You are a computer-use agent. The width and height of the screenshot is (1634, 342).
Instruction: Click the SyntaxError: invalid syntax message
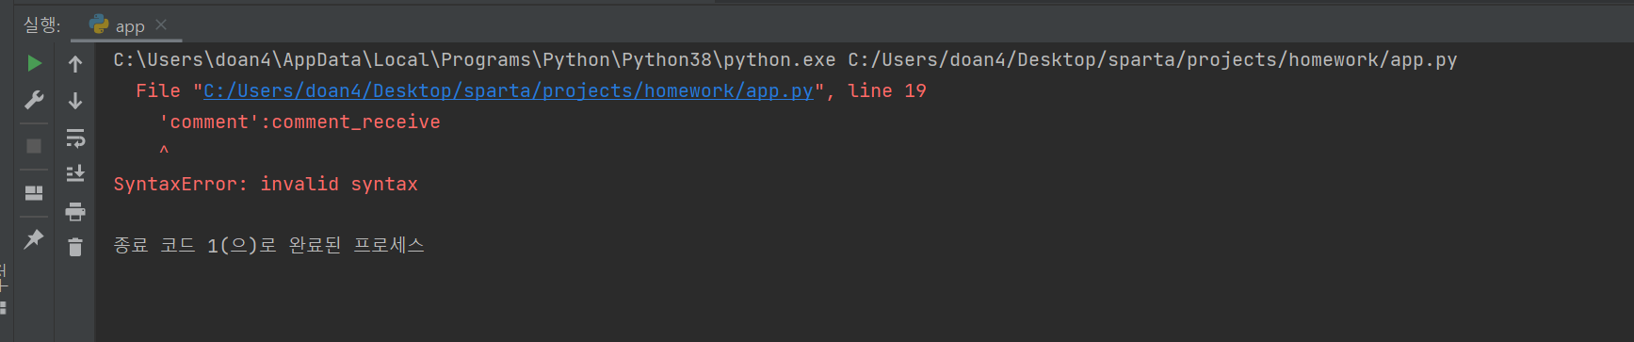[x=266, y=184]
